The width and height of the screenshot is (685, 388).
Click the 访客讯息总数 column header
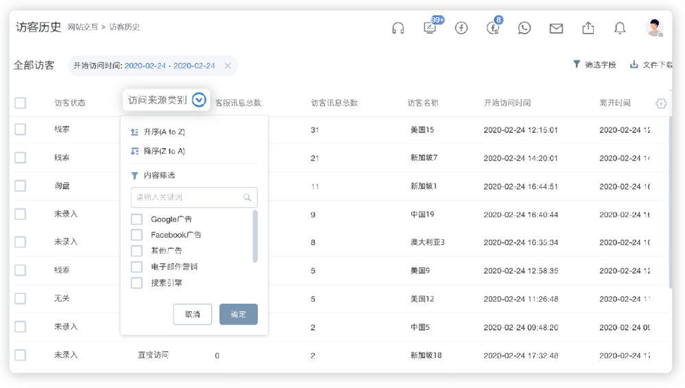tap(334, 103)
